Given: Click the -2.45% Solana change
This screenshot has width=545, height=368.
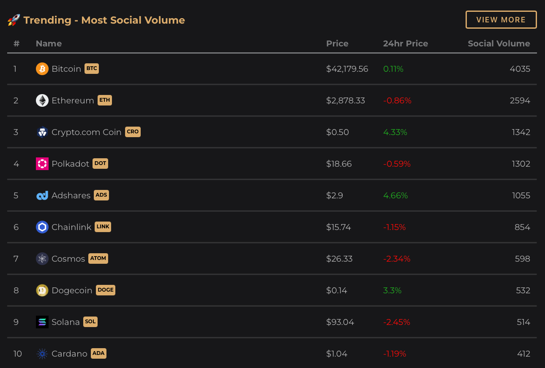Looking at the screenshot, I should point(397,322).
